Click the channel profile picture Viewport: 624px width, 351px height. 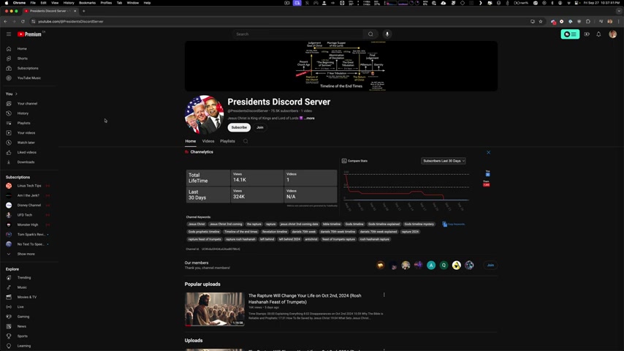[x=204, y=114]
